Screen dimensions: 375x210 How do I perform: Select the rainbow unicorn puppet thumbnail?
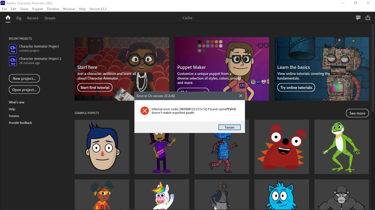click(x=162, y=194)
